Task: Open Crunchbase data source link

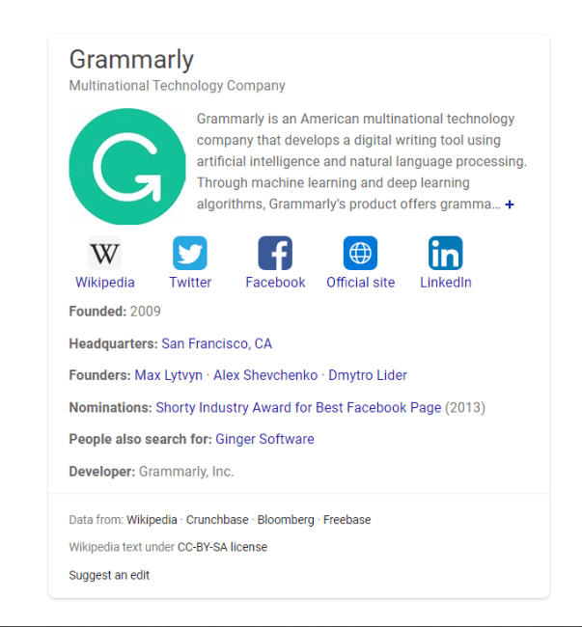Action: [218, 520]
